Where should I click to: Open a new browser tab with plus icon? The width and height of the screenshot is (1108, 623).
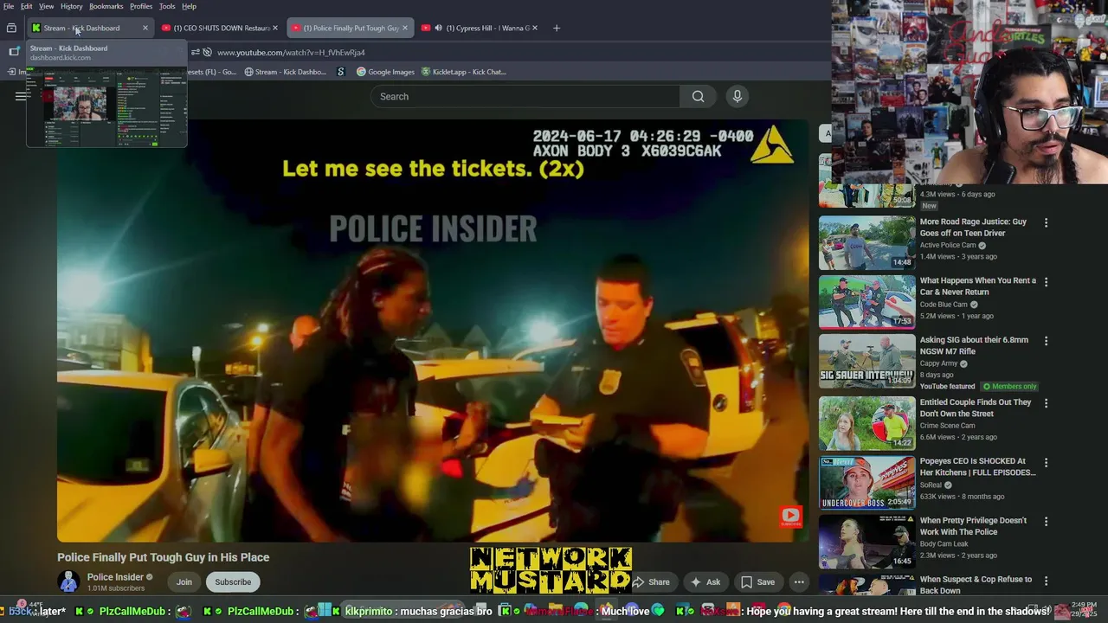coord(557,28)
